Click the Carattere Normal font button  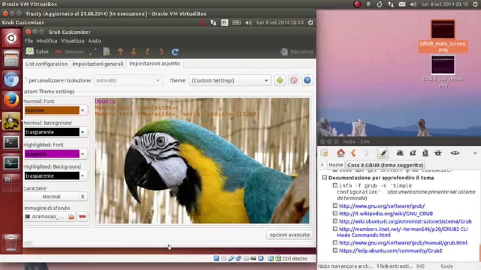click(56, 196)
